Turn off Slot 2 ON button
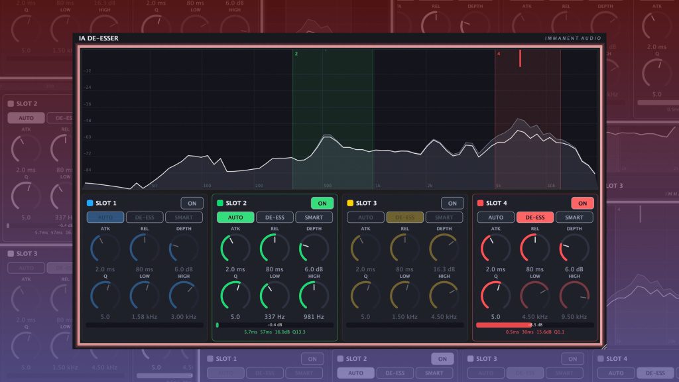679x382 pixels. coord(322,203)
